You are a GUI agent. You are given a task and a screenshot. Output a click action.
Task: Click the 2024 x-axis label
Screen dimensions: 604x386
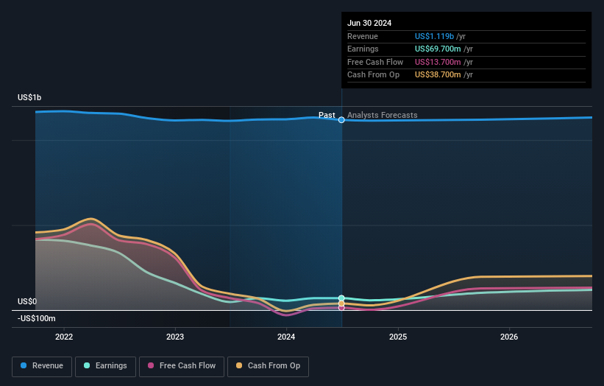pos(286,337)
